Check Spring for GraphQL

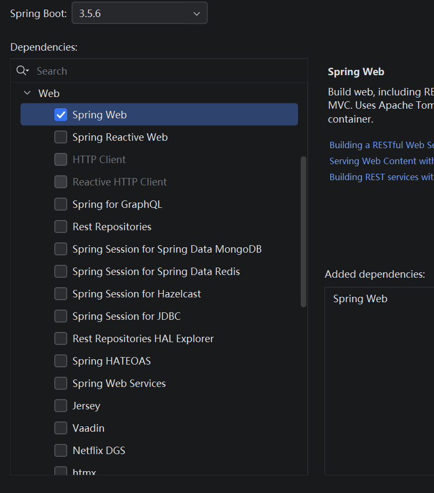[x=60, y=204]
